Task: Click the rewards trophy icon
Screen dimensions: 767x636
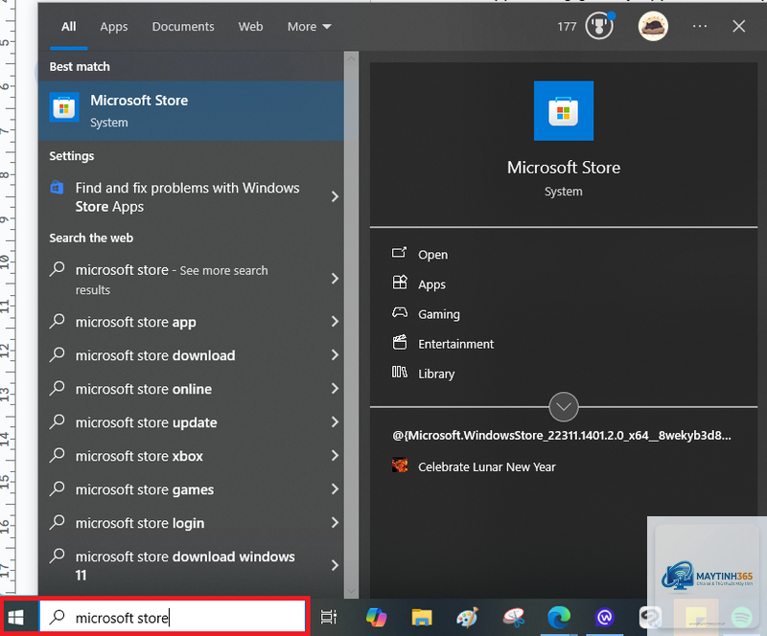Action: click(599, 26)
